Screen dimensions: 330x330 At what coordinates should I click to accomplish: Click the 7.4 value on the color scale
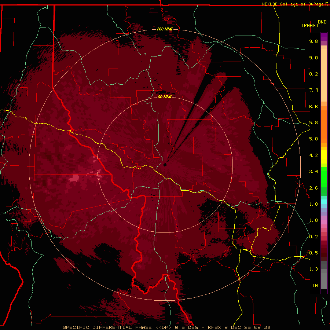click(x=313, y=90)
